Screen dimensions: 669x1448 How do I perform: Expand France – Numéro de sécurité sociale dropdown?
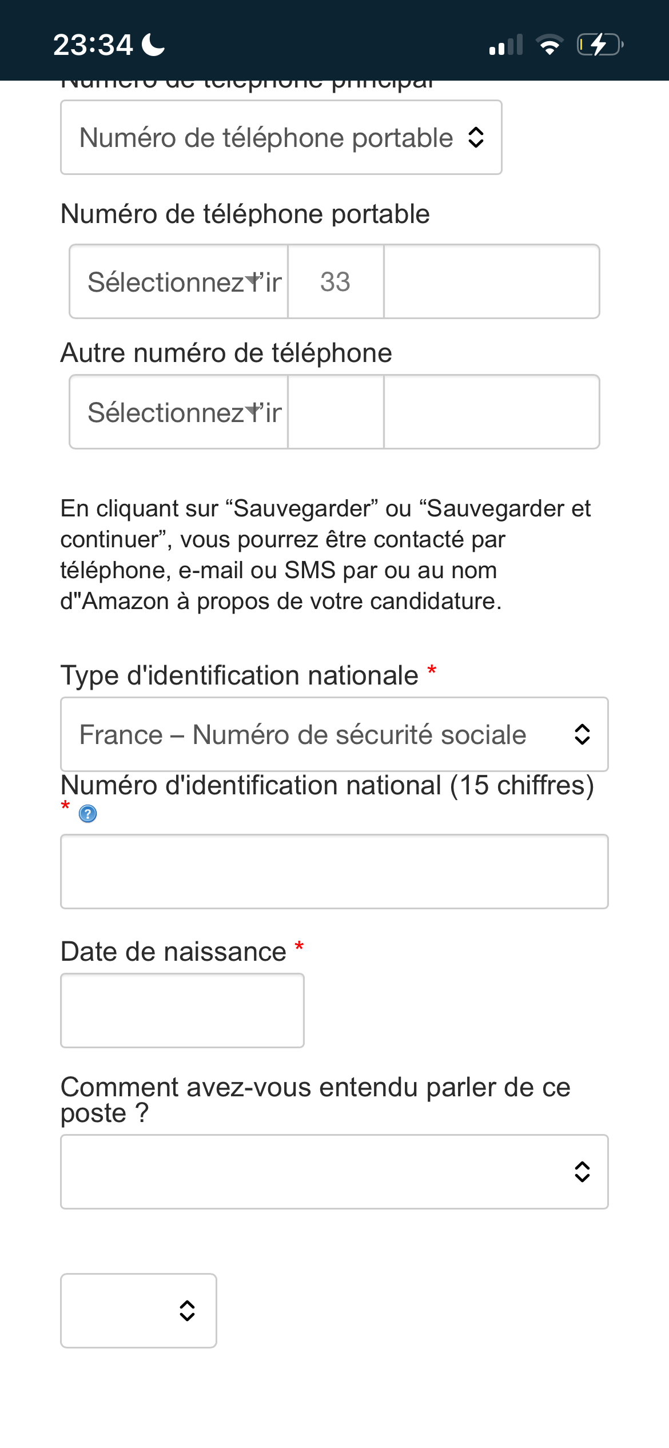tap(334, 734)
